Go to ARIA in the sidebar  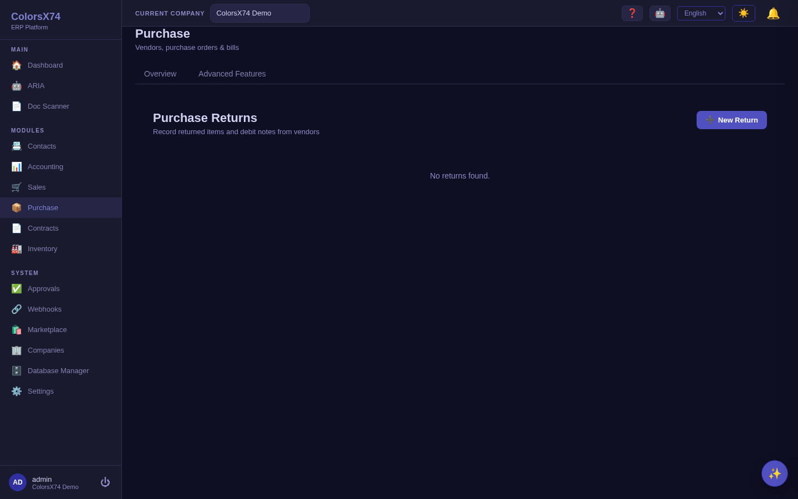[x=60, y=86]
